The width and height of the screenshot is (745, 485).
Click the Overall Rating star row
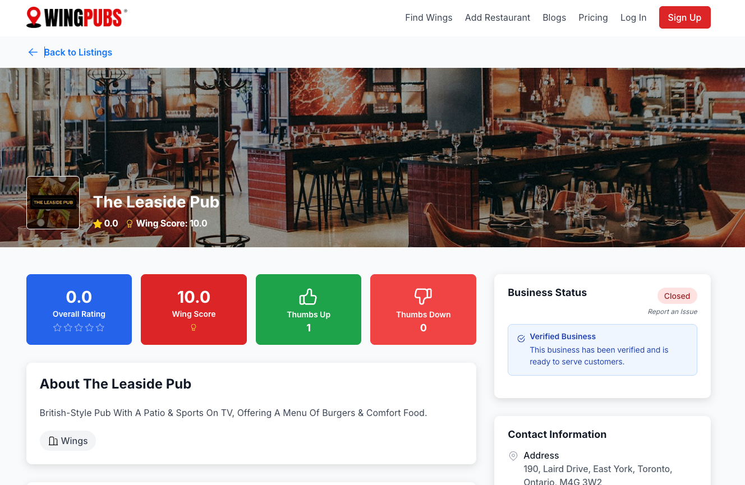coord(79,327)
